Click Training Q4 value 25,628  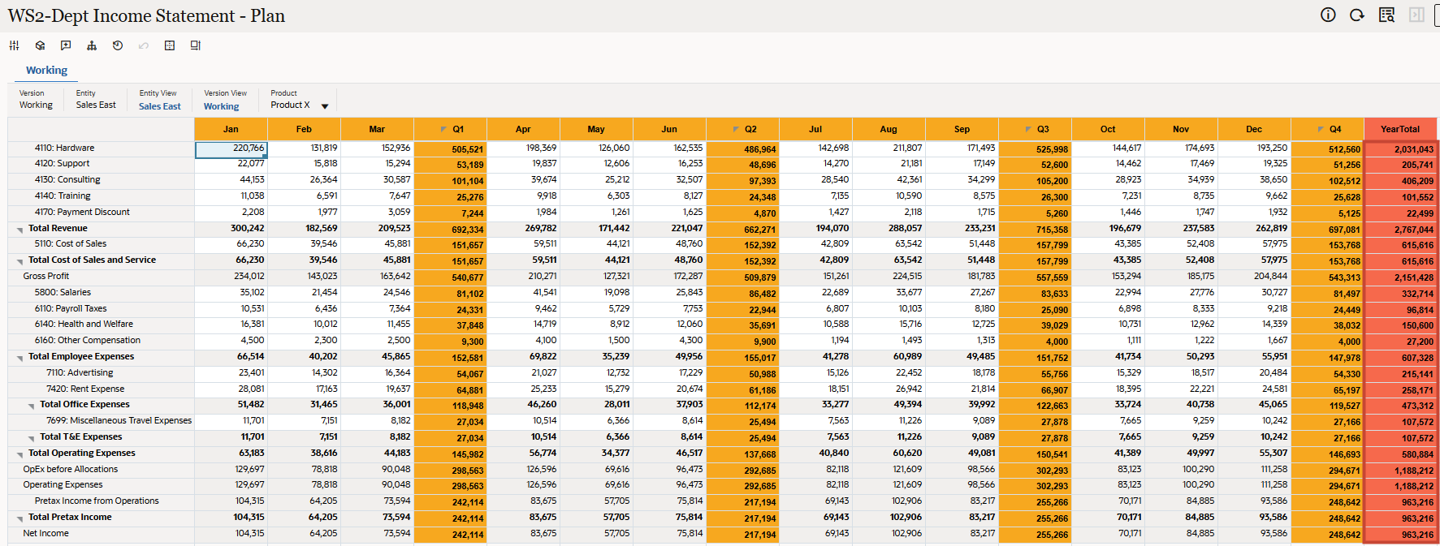1327,197
